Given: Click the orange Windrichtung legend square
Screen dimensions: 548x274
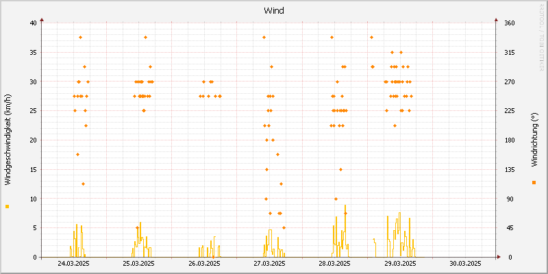Looking at the screenshot, I should (x=534, y=182).
